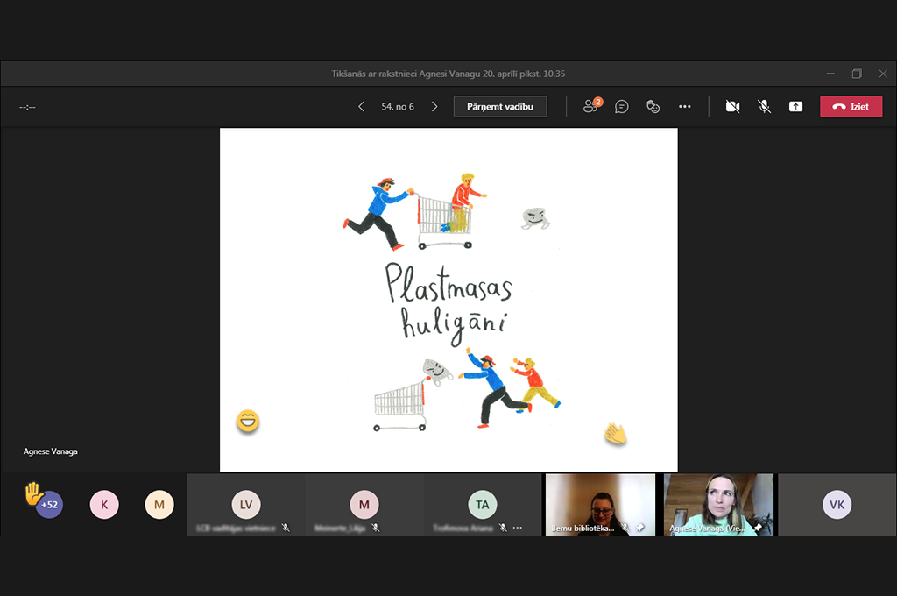
Task: Select the LV participant tile
Action: click(x=246, y=504)
